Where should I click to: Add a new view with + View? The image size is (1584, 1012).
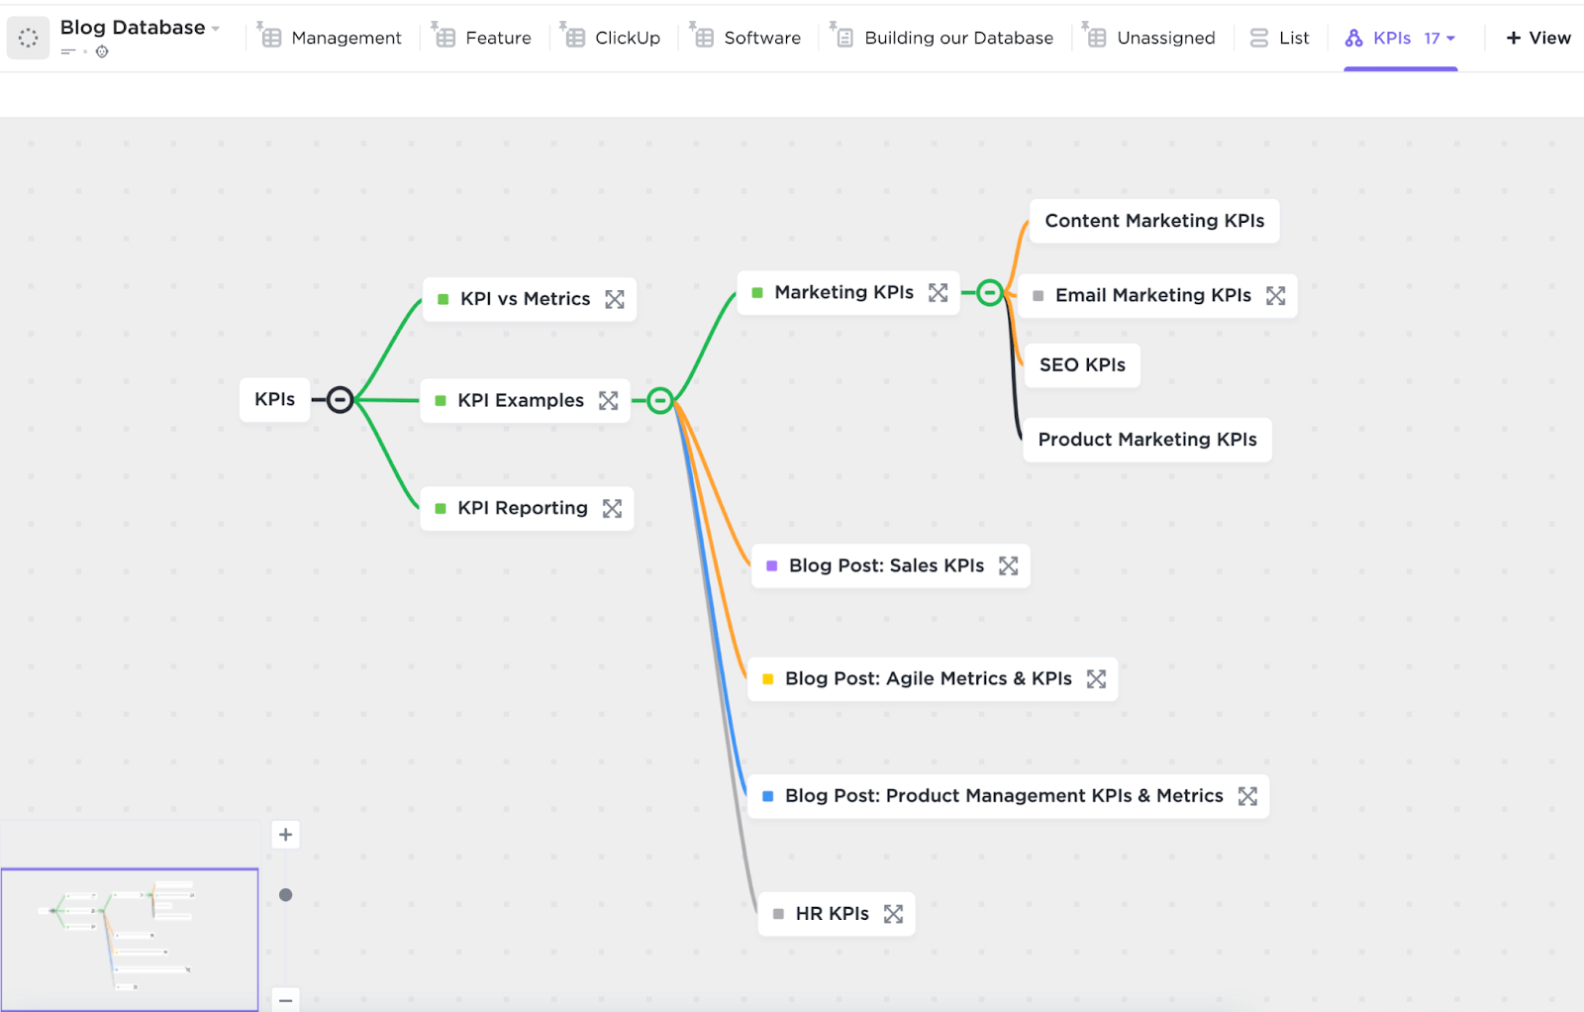coord(1538,38)
